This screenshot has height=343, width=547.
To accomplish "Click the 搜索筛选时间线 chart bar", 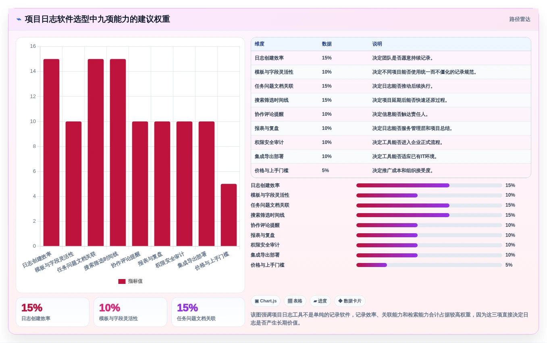I will coord(118,152).
